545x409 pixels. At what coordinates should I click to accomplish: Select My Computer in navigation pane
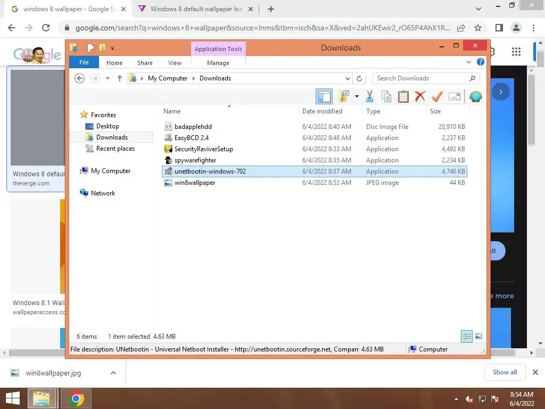111,171
